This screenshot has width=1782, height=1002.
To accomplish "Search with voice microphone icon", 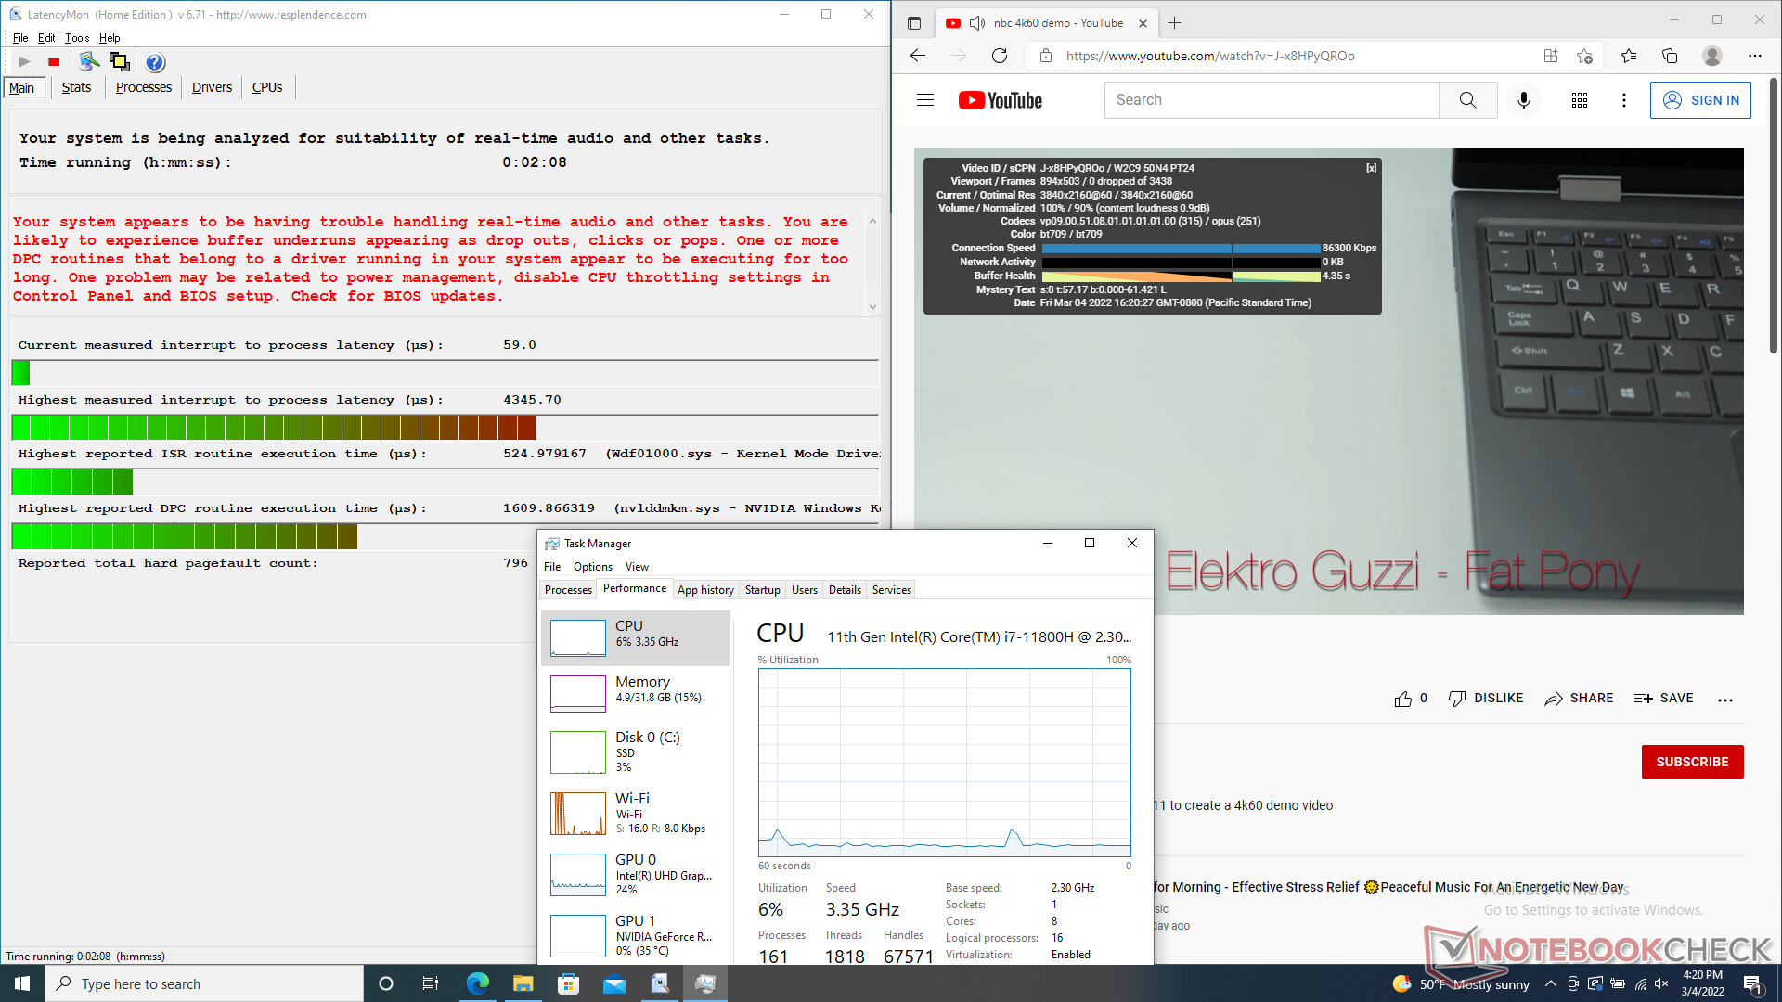I will (x=1524, y=100).
